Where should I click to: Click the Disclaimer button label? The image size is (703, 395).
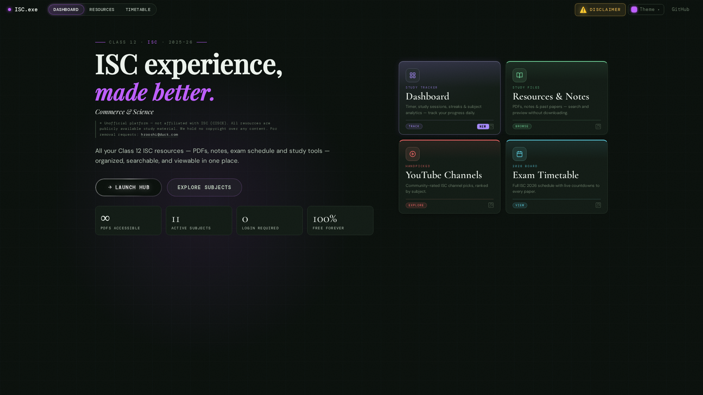pyautogui.click(x=605, y=10)
